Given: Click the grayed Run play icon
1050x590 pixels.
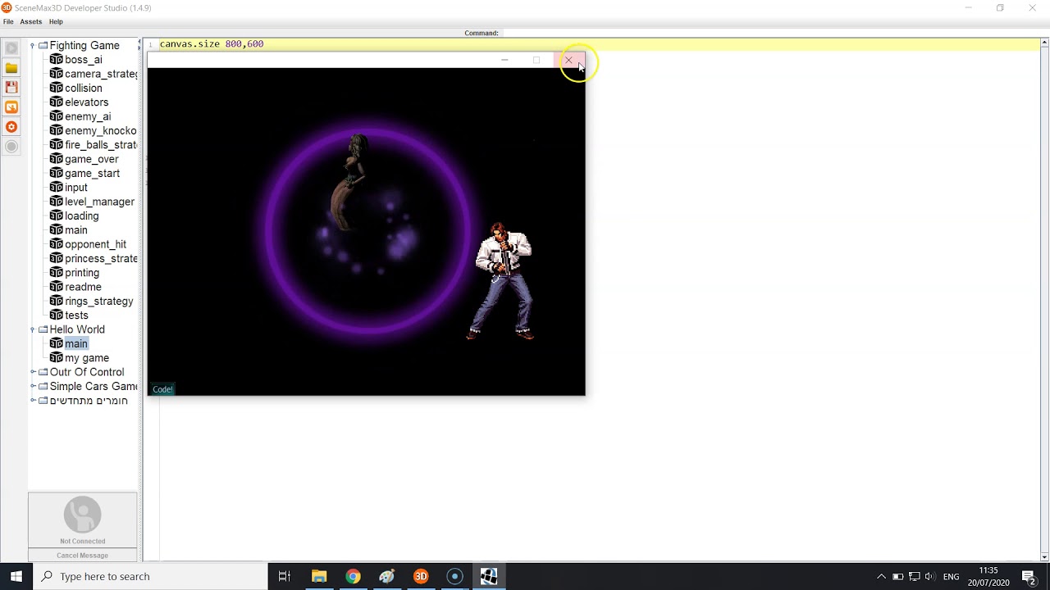Looking at the screenshot, I should point(11,48).
